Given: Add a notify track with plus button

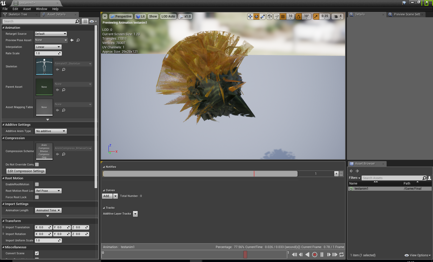Looking at the screenshot, I should click(x=336, y=174).
